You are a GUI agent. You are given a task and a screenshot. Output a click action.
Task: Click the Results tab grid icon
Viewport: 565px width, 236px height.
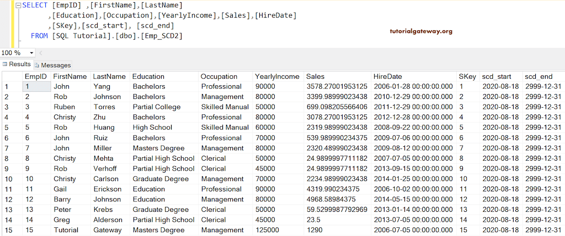pyautogui.click(x=4, y=64)
